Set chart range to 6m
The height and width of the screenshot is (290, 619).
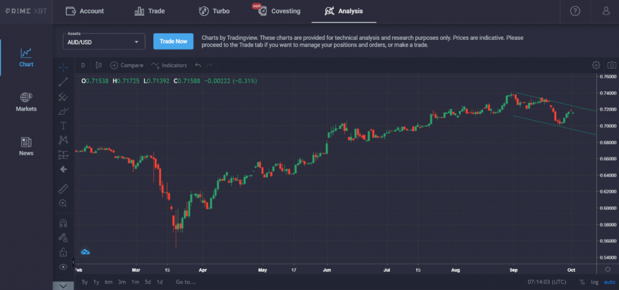tap(108, 282)
